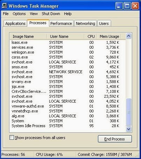Switch to the Networking tab
Image resolution: width=141 pixels, height=159 pixels.
(85, 23)
